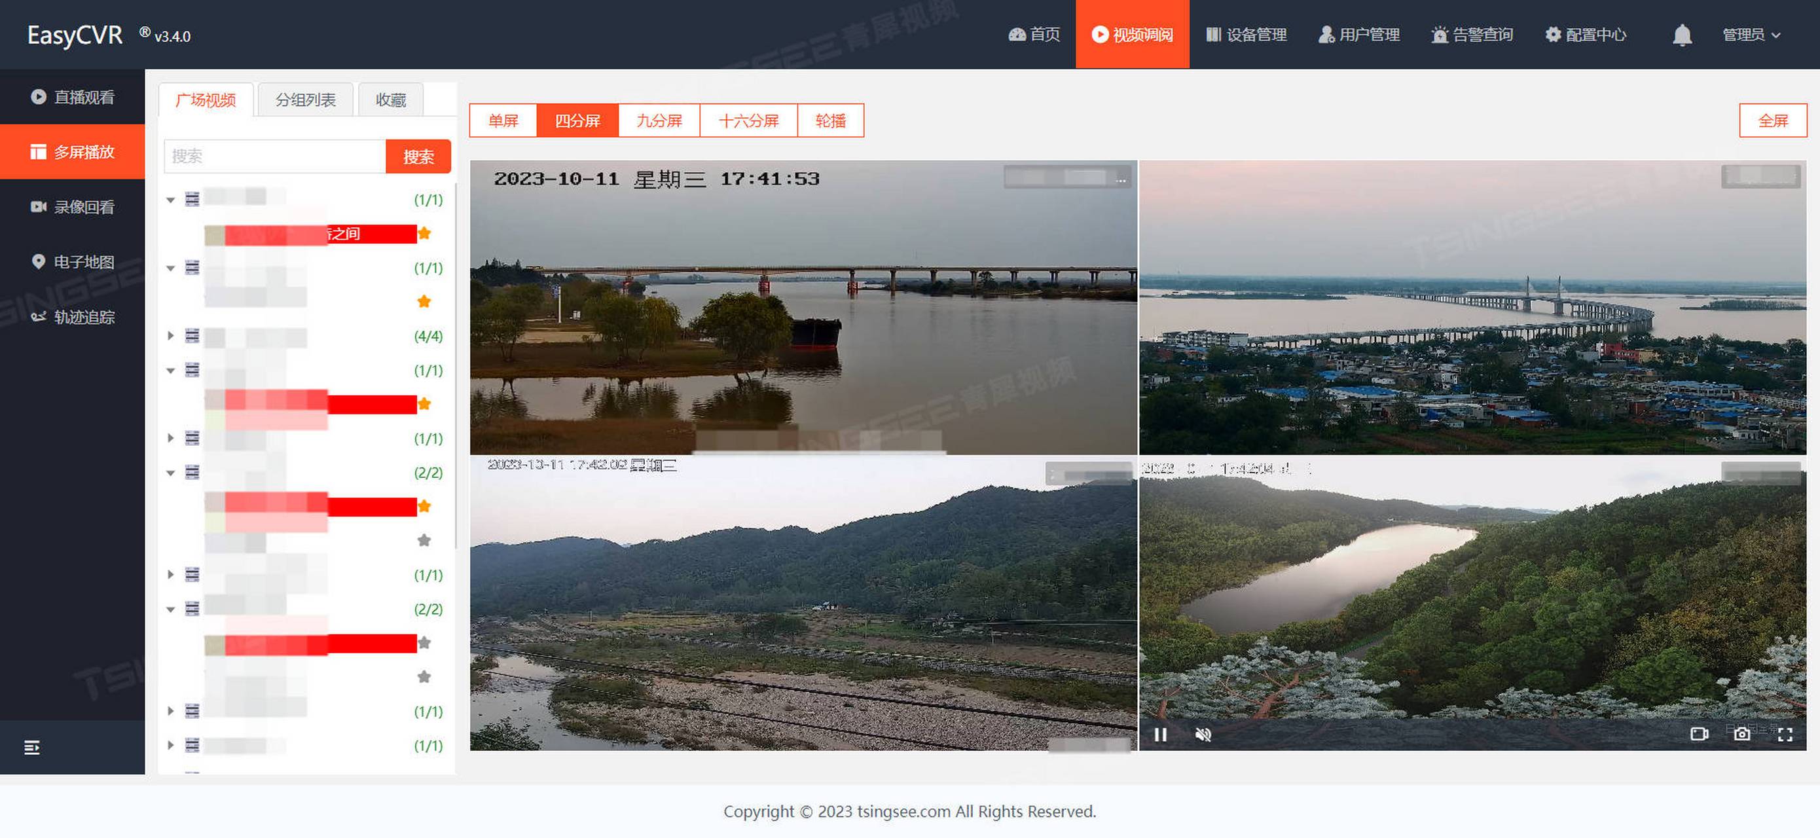This screenshot has height=838, width=1820.
Task: Expand the tree node labeled (4/4)
Action: coord(170,337)
